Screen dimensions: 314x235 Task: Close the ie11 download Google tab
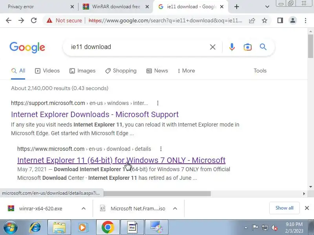click(x=222, y=7)
